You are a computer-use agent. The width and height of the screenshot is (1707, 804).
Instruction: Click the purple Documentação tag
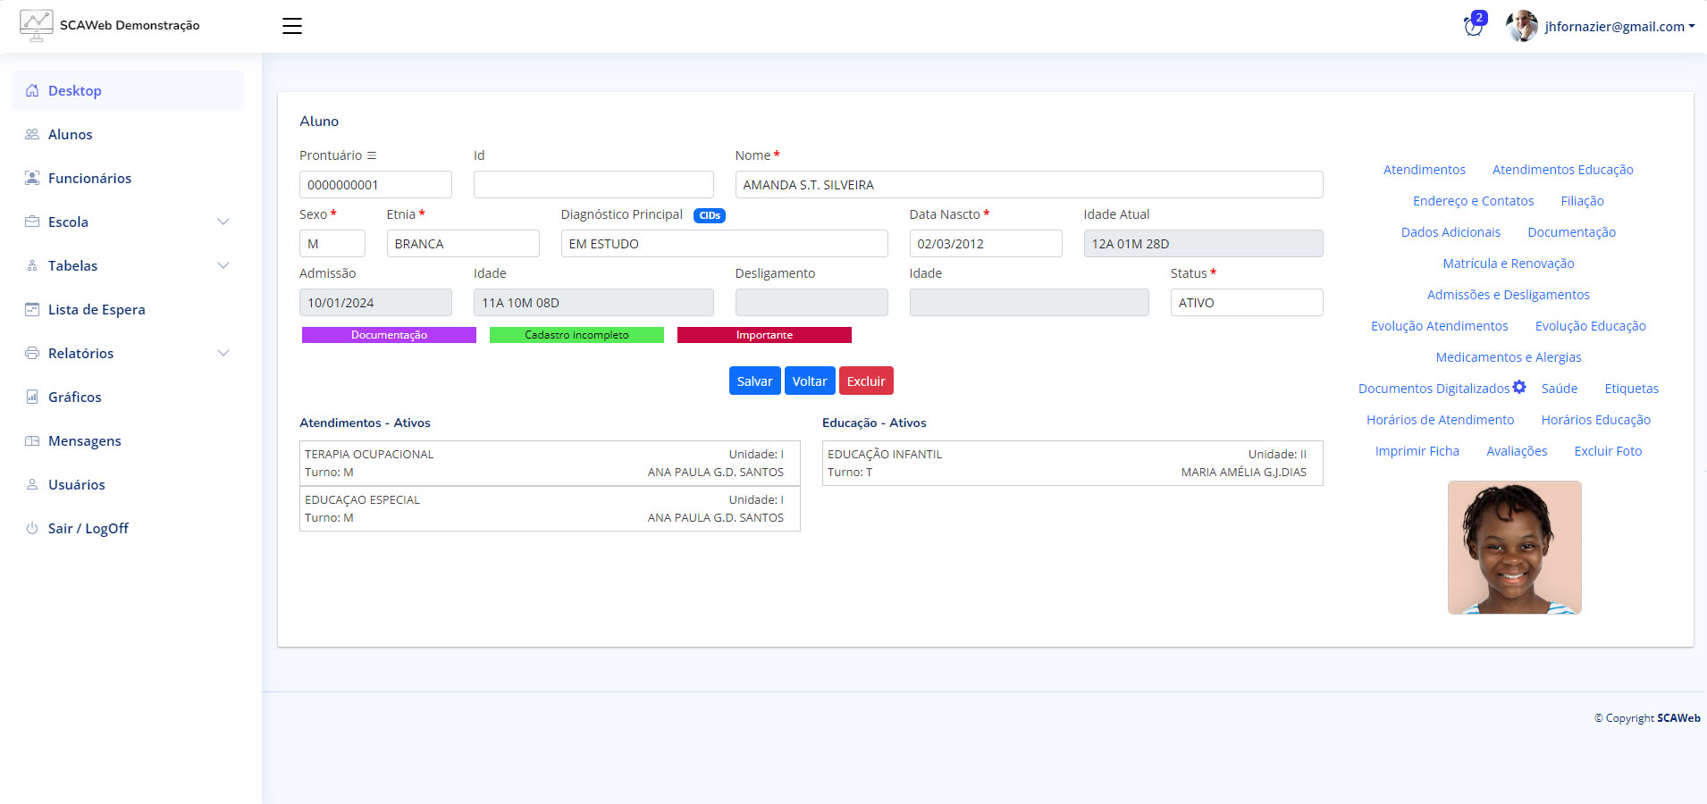point(389,335)
